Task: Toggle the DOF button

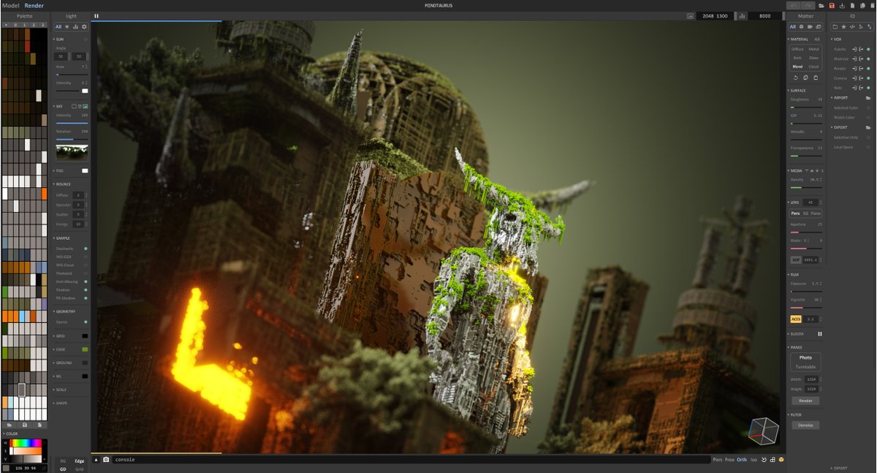Action: 796,260
